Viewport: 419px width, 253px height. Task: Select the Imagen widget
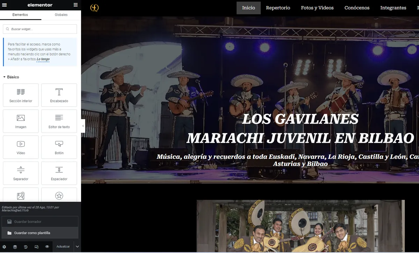pos(21,121)
